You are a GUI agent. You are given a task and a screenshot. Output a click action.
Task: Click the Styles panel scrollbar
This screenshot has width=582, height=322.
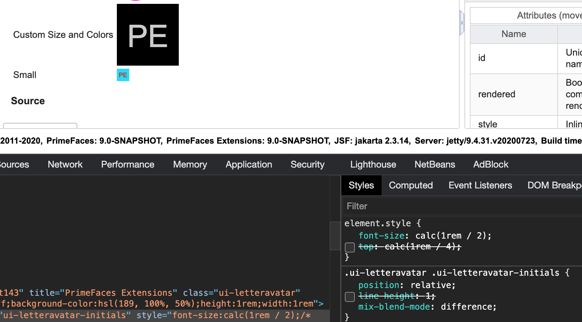coord(335,236)
